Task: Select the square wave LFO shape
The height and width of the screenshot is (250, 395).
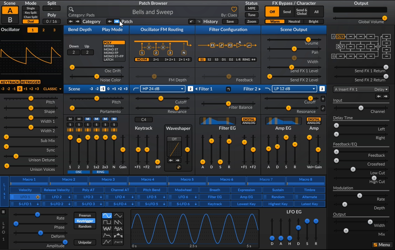Action: tap(107, 222)
